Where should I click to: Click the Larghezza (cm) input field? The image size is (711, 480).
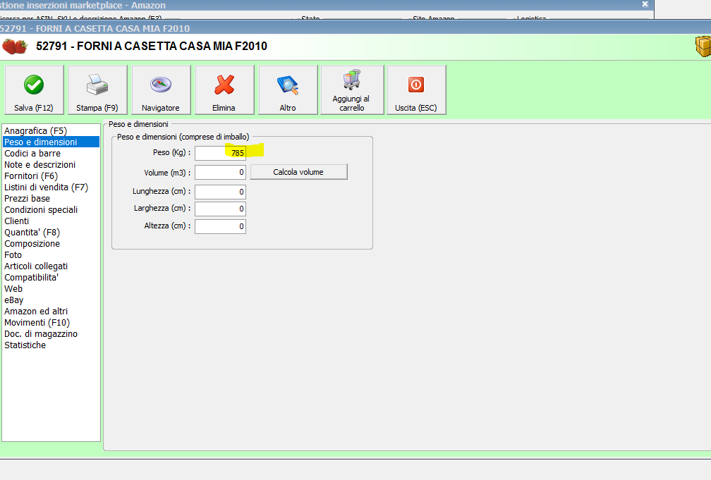pyautogui.click(x=220, y=209)
